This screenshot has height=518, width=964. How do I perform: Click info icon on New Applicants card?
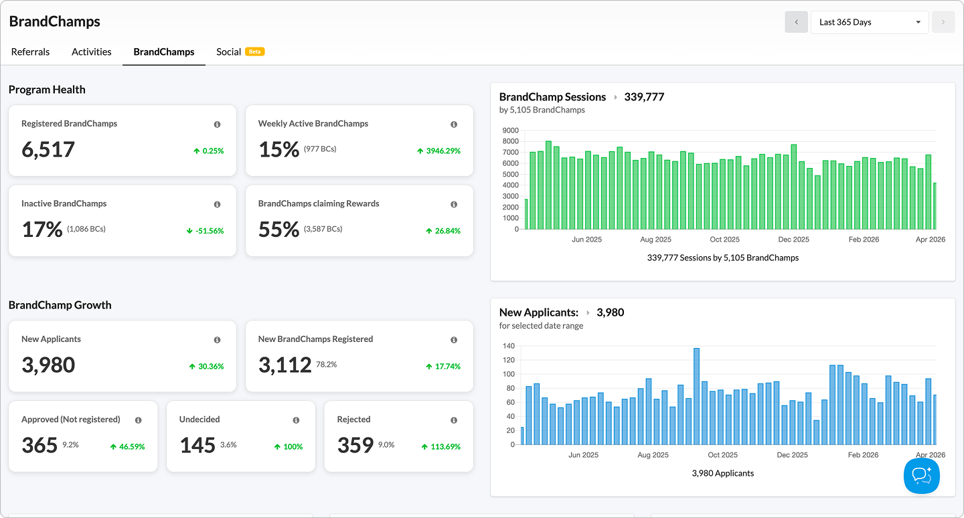pyautogui.click(x=217, y=340)
